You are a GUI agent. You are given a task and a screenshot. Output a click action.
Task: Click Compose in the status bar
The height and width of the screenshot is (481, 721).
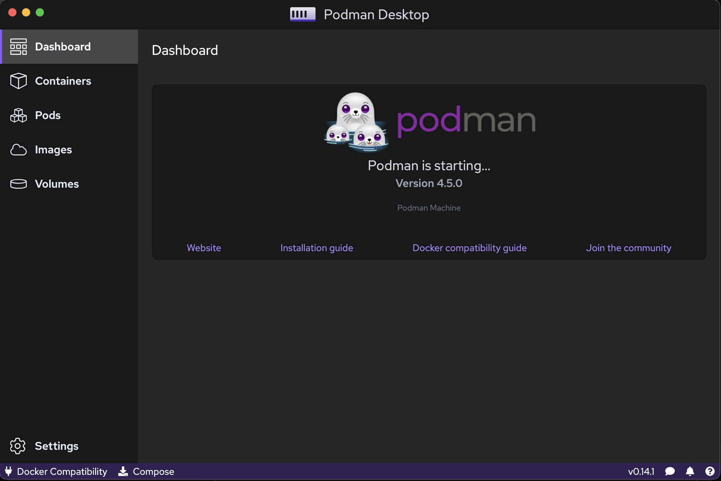146,471
